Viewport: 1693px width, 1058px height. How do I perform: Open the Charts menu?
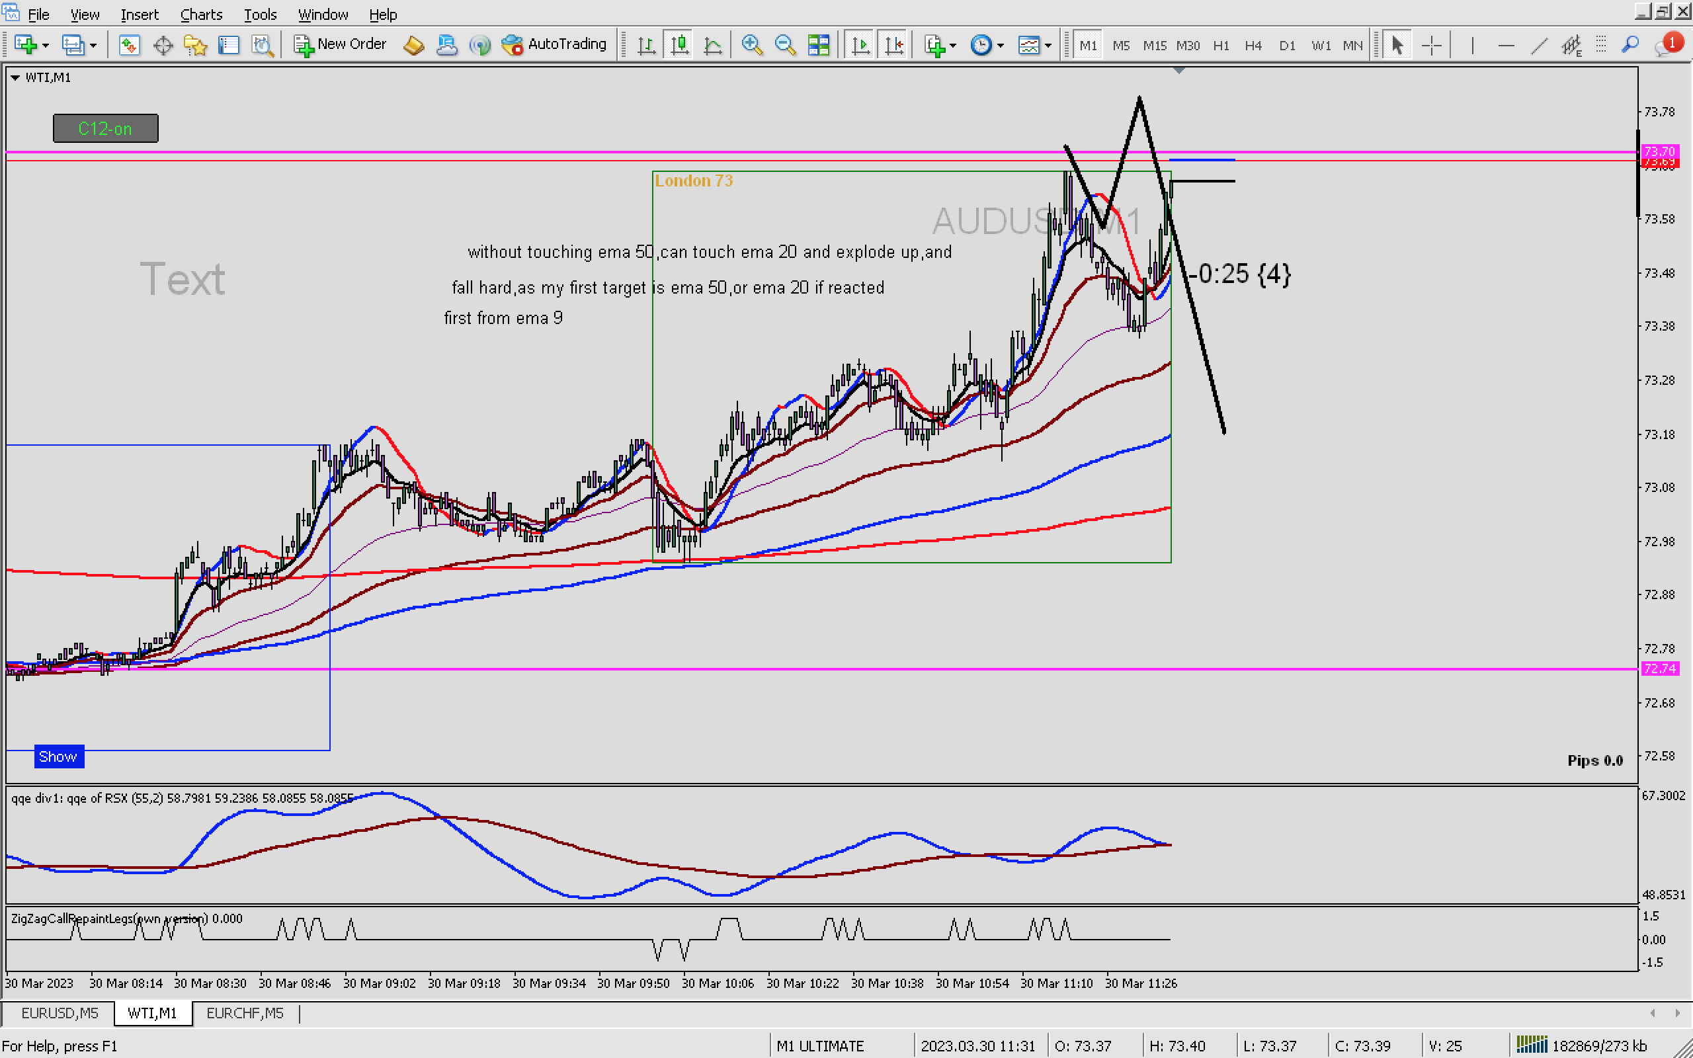pos(201,14)
